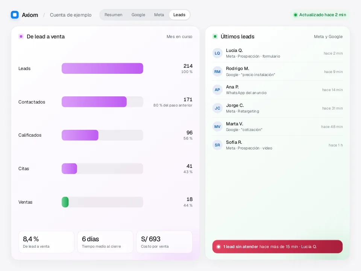Screen dimensions: 361x271
Task: Select the Jorge C. lead name
Action: coord(235,105)
